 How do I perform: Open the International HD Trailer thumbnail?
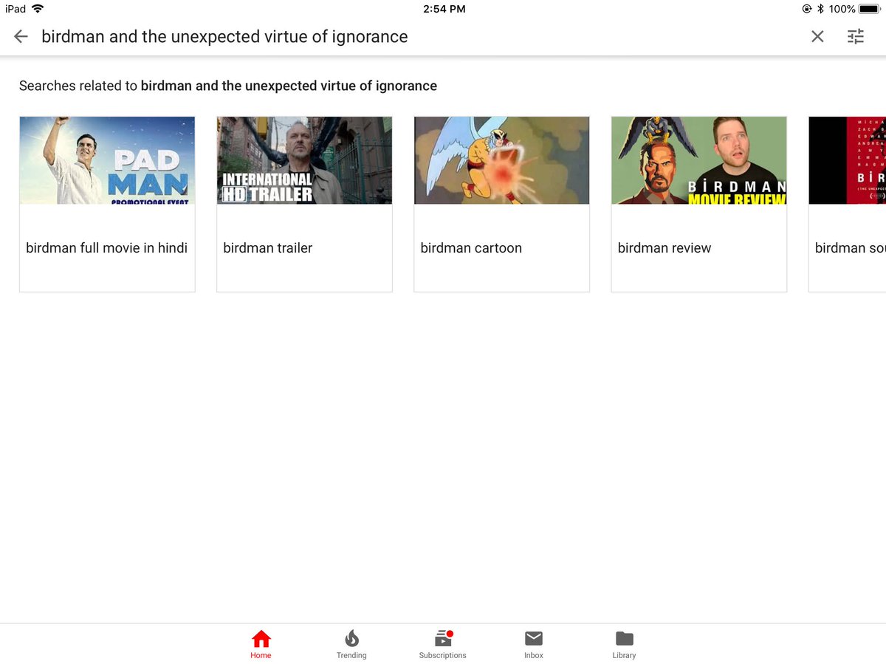(x=304, y=160)
